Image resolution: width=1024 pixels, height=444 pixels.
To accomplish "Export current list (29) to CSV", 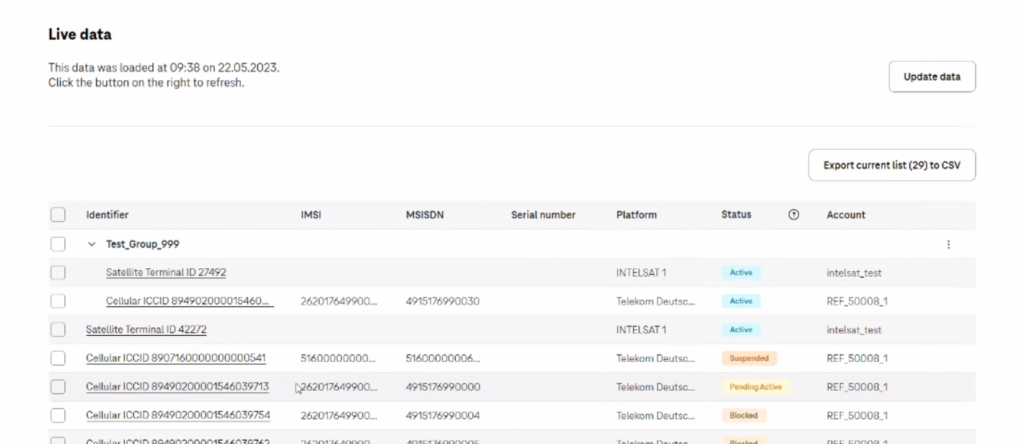I will click(x=891, y=165).
